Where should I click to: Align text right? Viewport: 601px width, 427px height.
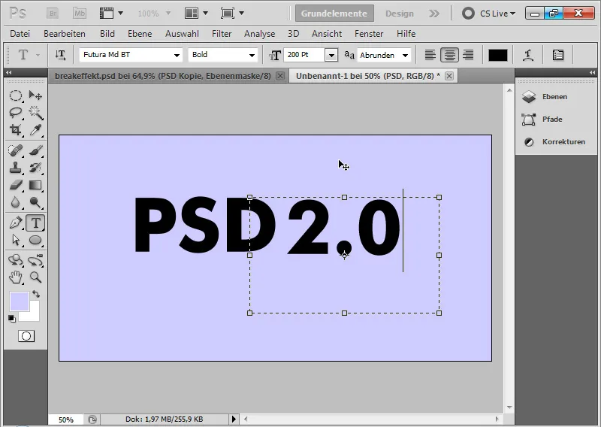pyautogui.click(x=468, y=55)
